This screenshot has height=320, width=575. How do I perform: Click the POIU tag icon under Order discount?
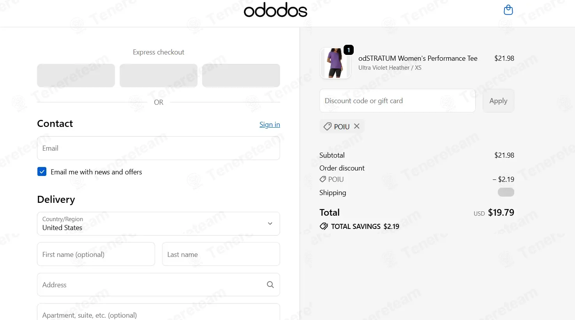323,179
